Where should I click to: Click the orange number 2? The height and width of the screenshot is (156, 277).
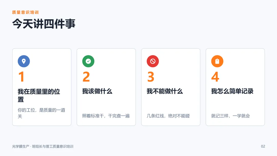86,77
